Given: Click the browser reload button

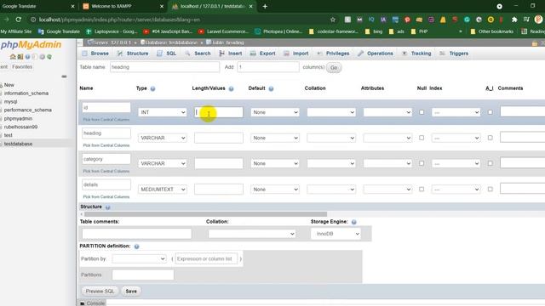Looking at the screenshot, I should coord(19,20).
